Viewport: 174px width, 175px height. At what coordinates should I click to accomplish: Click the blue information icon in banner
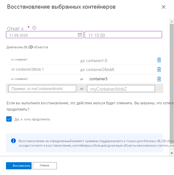click(13, 141)
